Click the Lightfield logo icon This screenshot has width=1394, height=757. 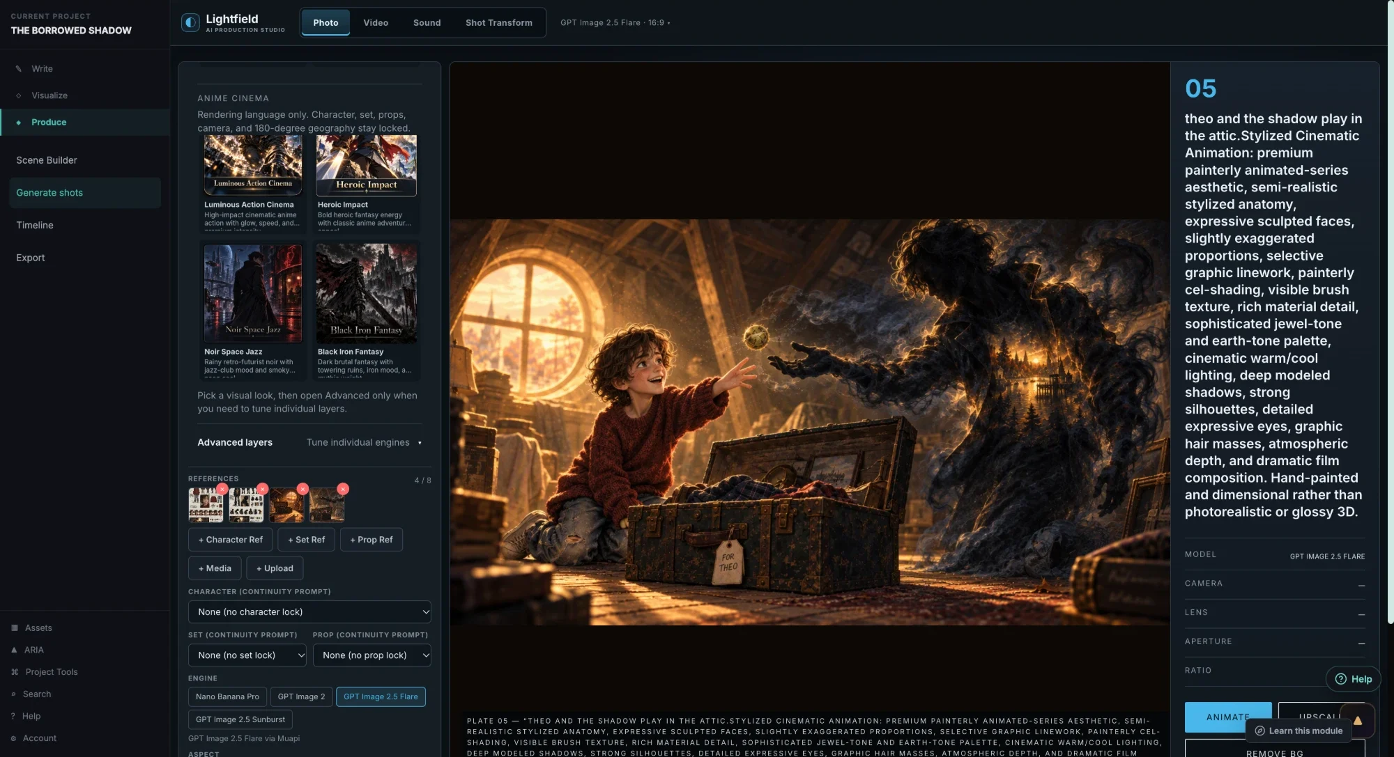click(x=190, y=22)
